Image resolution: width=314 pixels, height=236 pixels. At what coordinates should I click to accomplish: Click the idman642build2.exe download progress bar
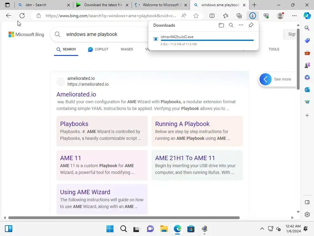(207, 40)
